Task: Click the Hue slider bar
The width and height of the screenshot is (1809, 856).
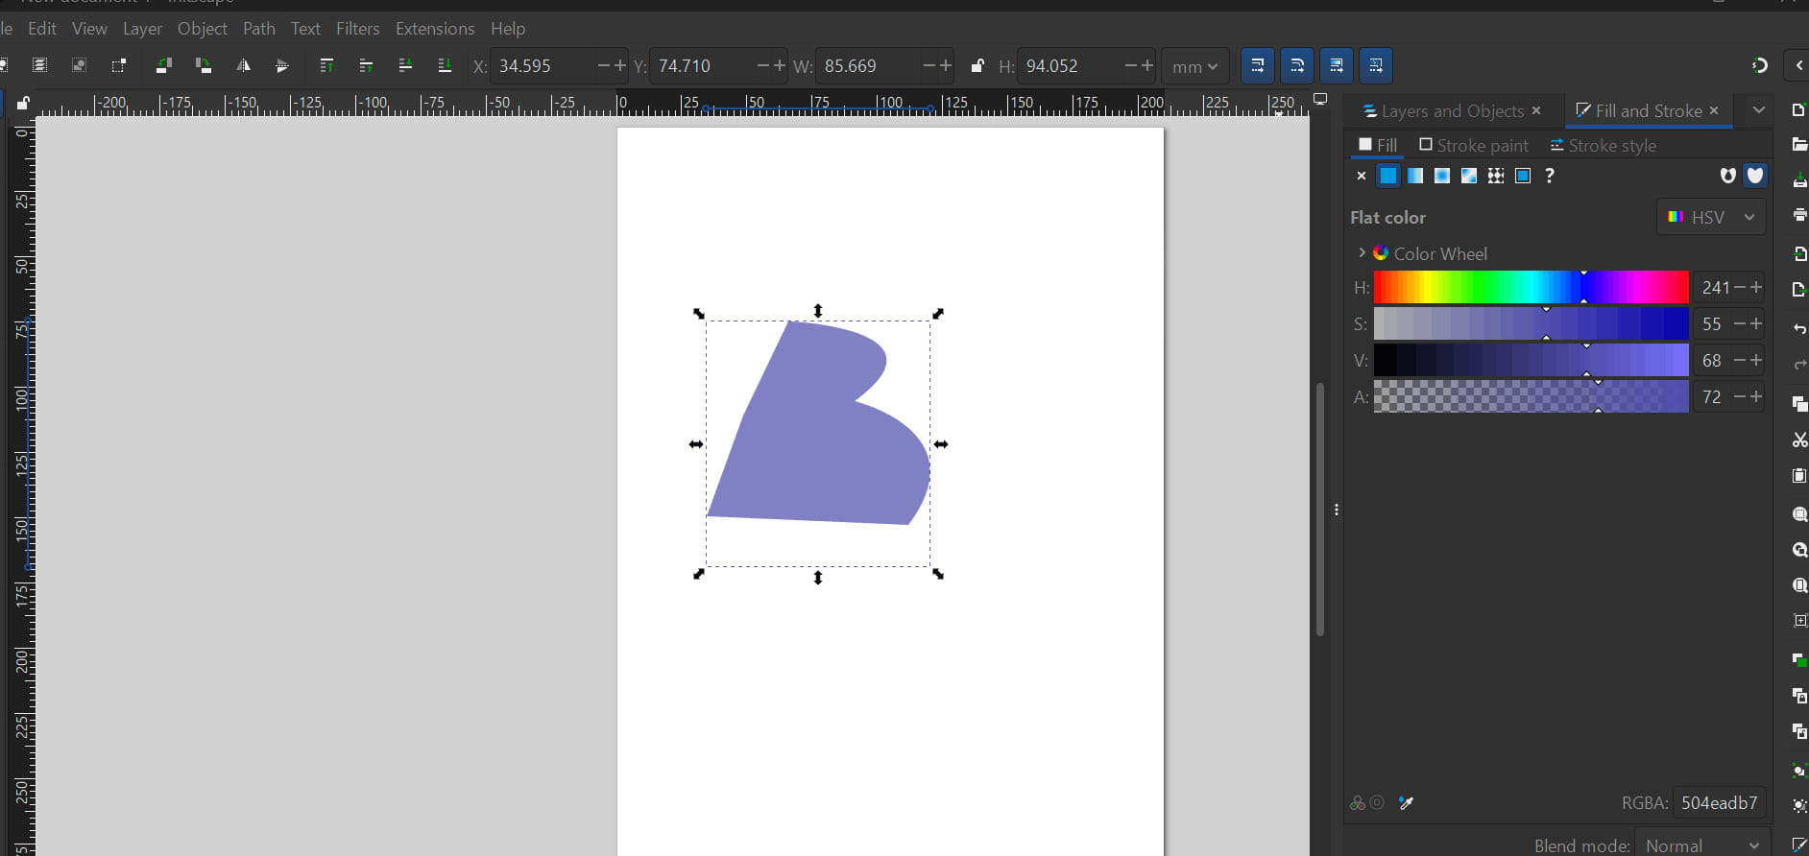Action: click(x=1531, y=287)
